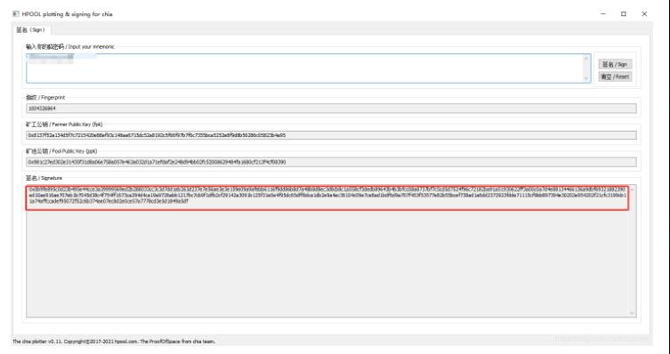Click the 'Farmer Public Key (fpk)' label
The image size is (670, 354).
point(64,125)
